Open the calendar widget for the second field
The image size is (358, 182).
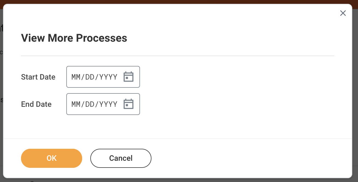129,104
